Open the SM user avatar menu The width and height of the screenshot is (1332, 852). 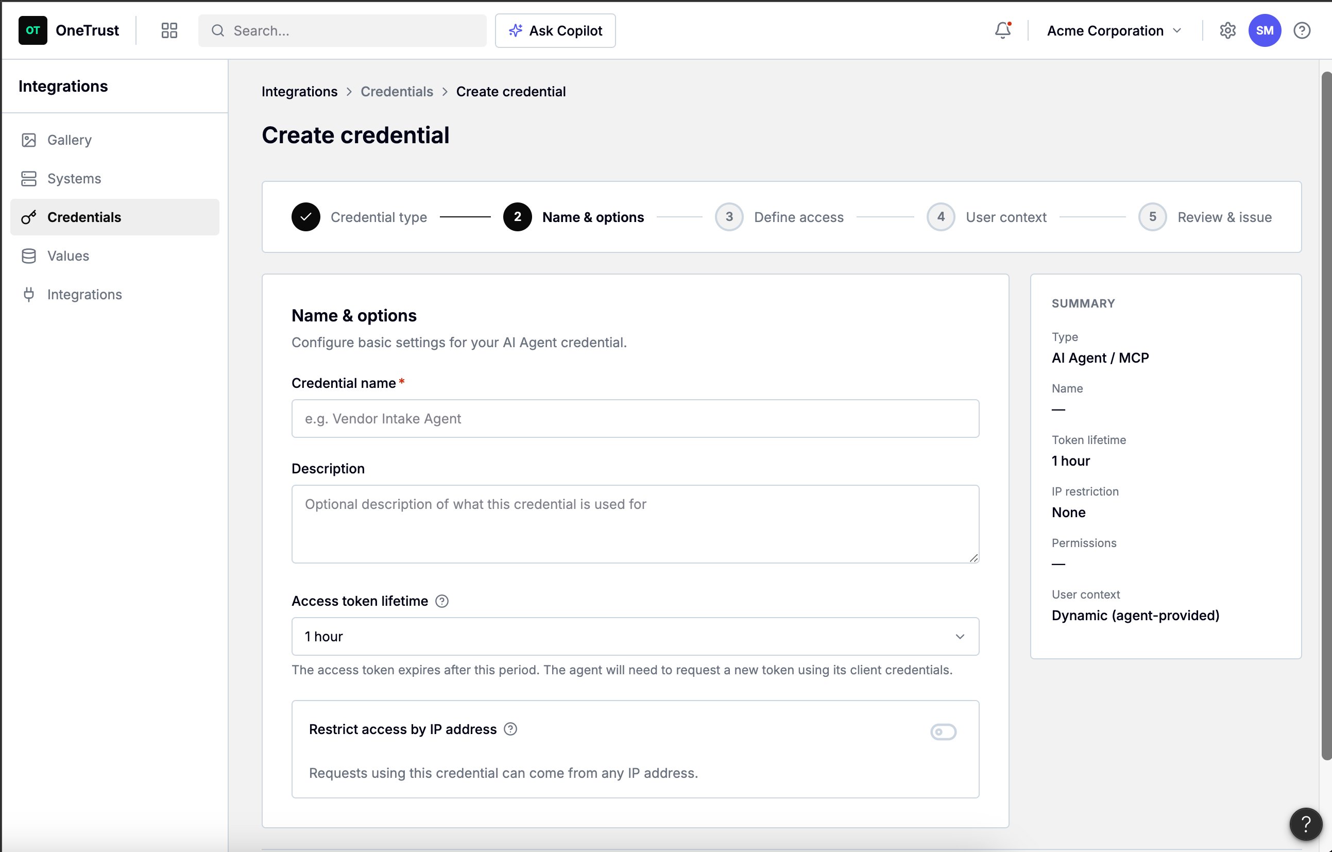[x=1265, y=30]
